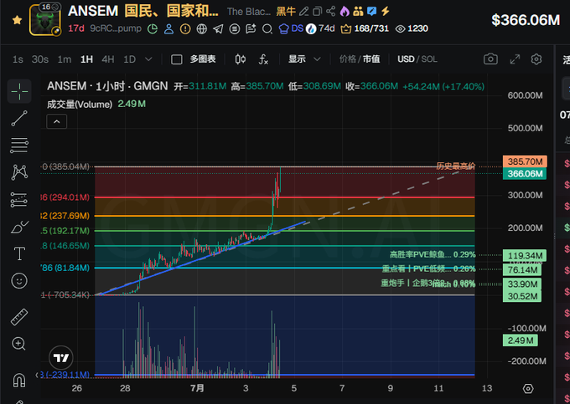570x404 pixels.
Task: Open the Telegram paper plane link
Action: [x=218, y=28]
